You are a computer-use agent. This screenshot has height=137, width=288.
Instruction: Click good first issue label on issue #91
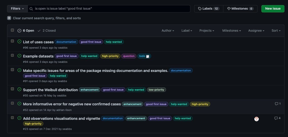click(x=35, y=76)
